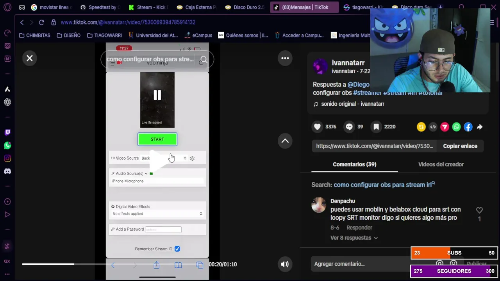Open sonido original - ivannatarr

352,104
